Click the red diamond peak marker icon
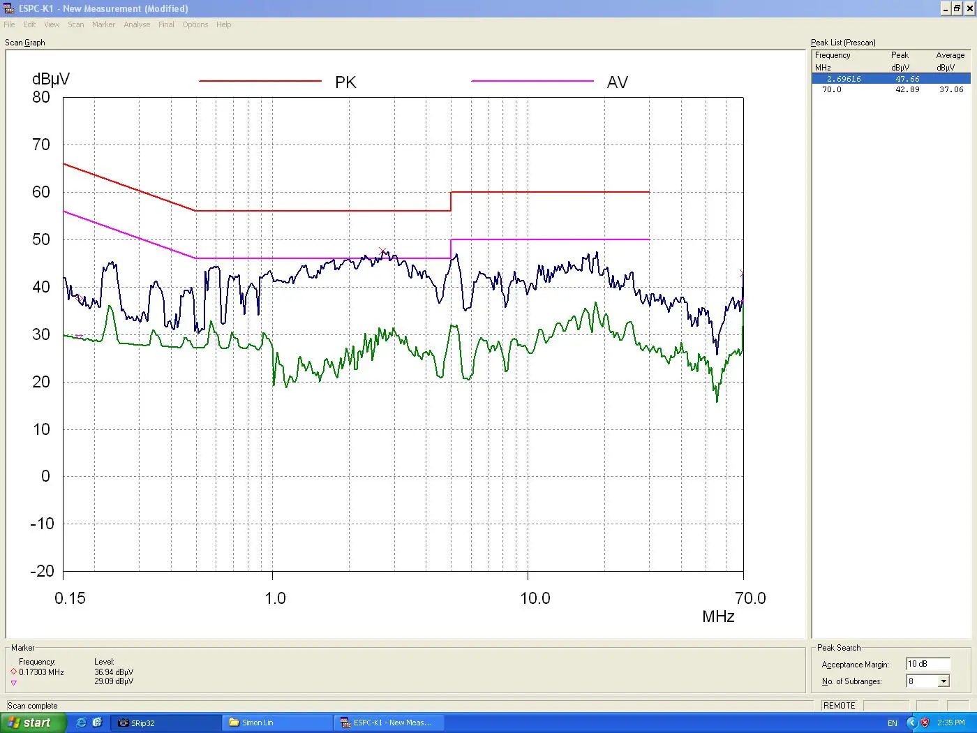The height and width of the screenshot is (733, 977). 13,672
